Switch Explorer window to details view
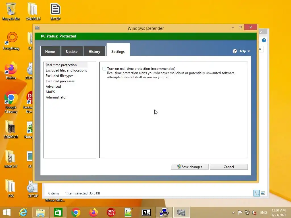Viewport: 291px width, 218px height. [257, 193]
